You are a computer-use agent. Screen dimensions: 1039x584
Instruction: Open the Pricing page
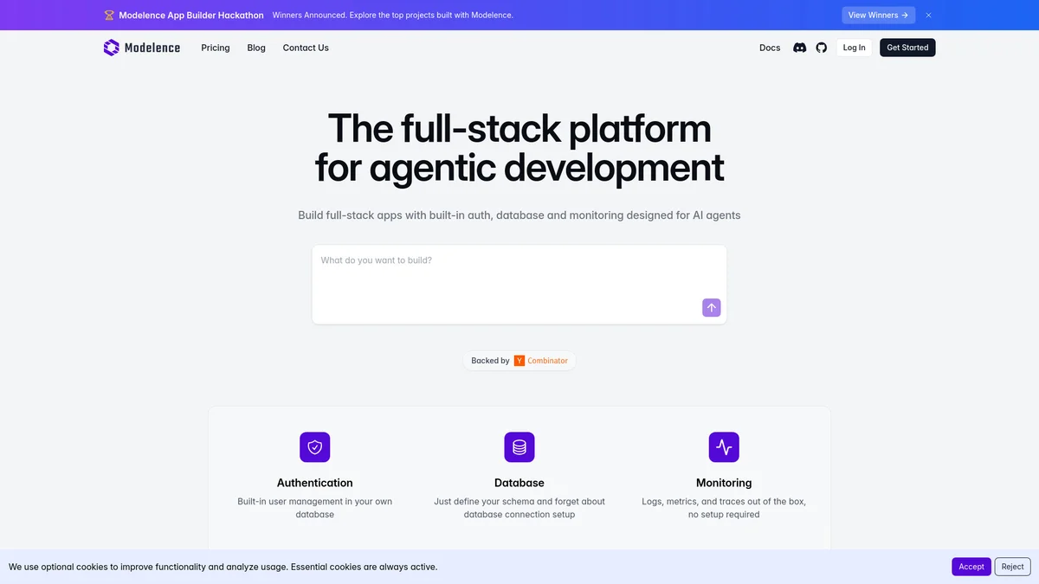coord(216,48)
